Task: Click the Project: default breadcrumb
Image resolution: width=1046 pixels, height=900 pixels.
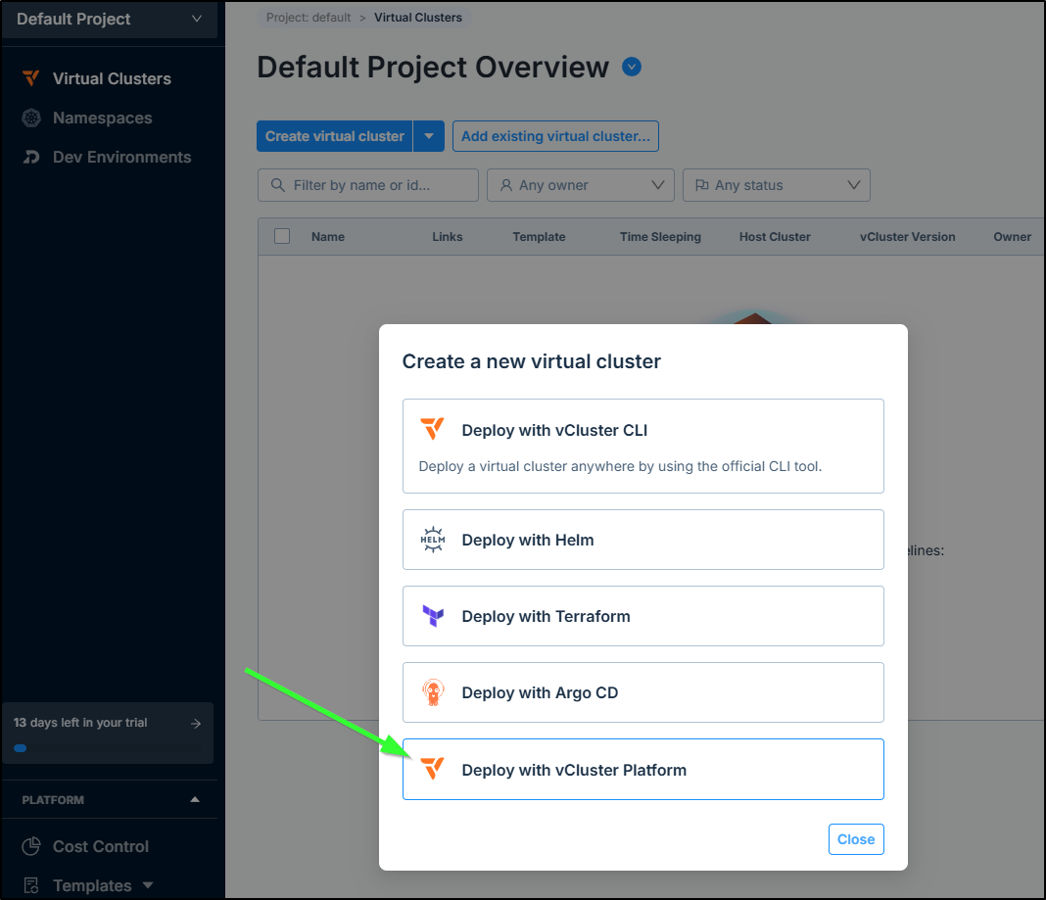Action: [309, 18]
